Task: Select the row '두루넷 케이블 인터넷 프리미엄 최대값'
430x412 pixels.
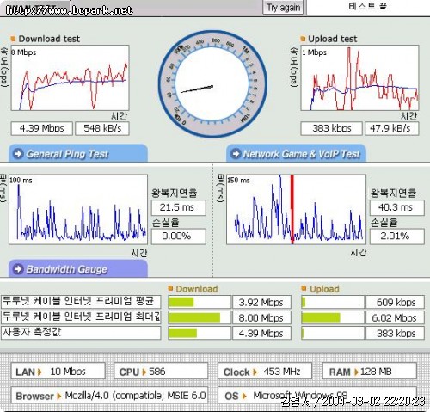Action: coord(81,317)
